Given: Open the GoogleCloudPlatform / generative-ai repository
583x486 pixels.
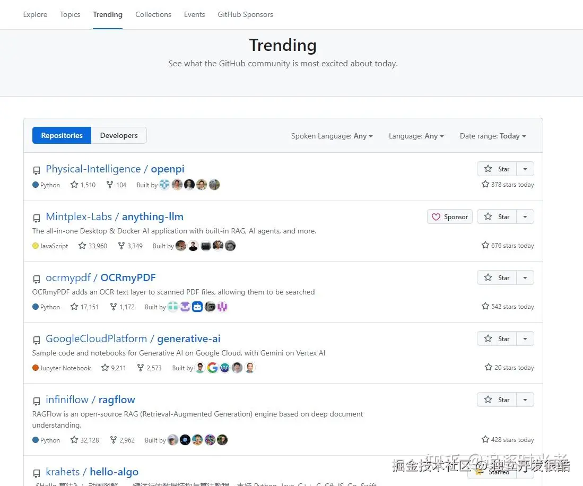Looking at the screenshot, I should tap(133, 339).
